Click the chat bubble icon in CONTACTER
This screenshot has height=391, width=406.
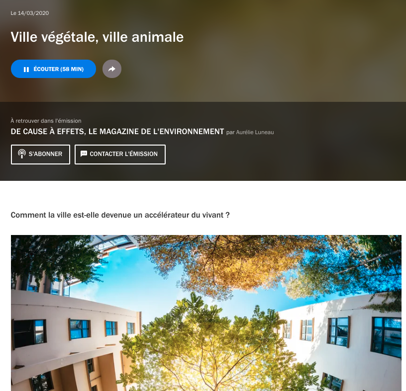[84, 154]
